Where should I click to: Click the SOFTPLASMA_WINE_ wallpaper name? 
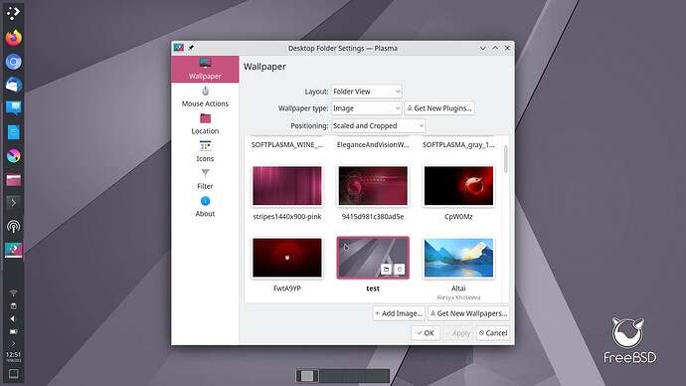(287, 145)
